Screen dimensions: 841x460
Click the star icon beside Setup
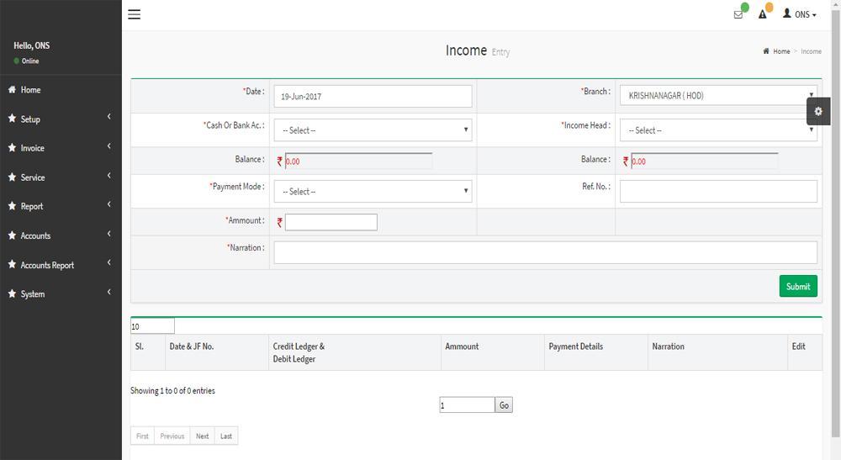pyautogui.click(x=12, y=119)
